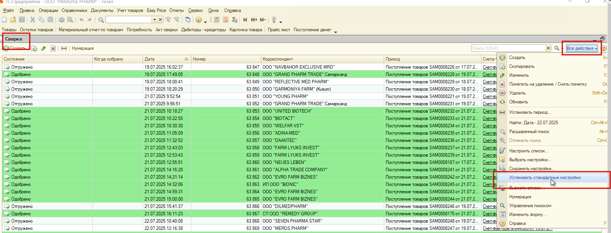Image resolution: width=611 pixels, height=233 pixels.
Task: Open the Прайс лист shortcut
Action: [x=279, y=30]
